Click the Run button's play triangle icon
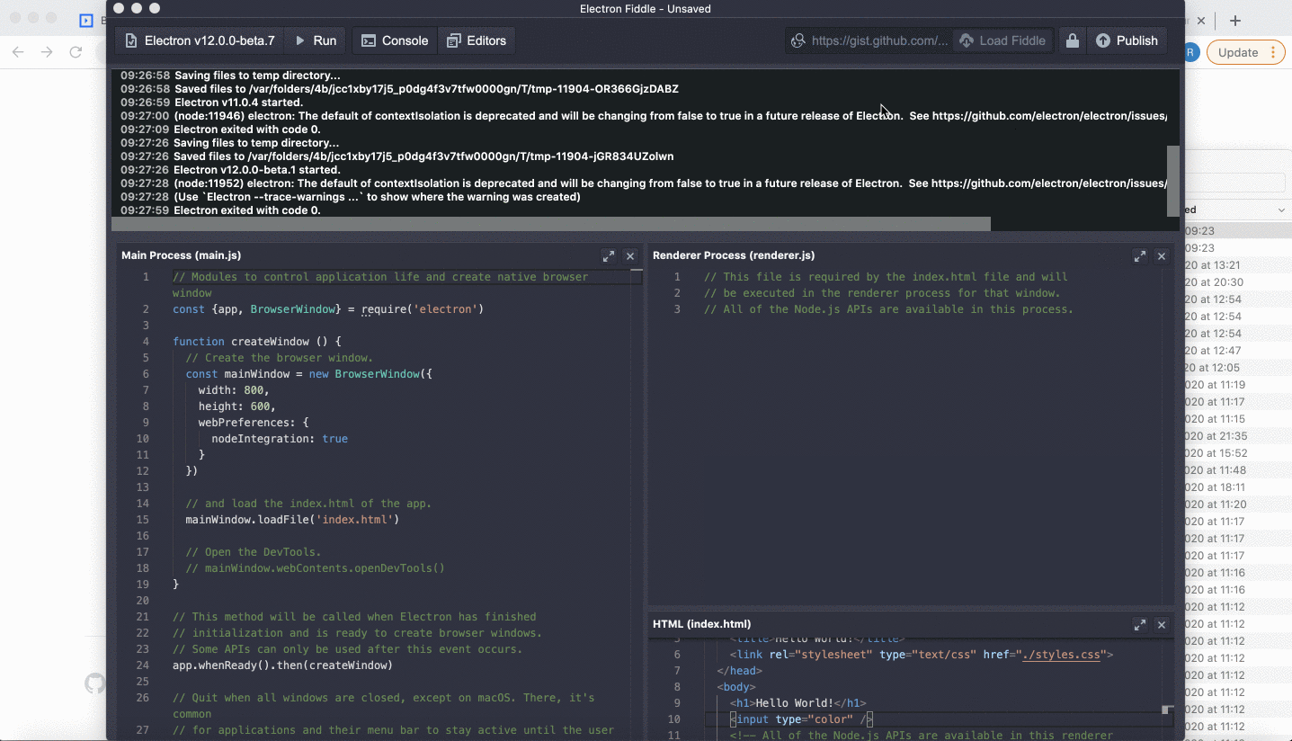Viewport: 1292px width, 741px height. pyautogui.click(x=300, y=40)
